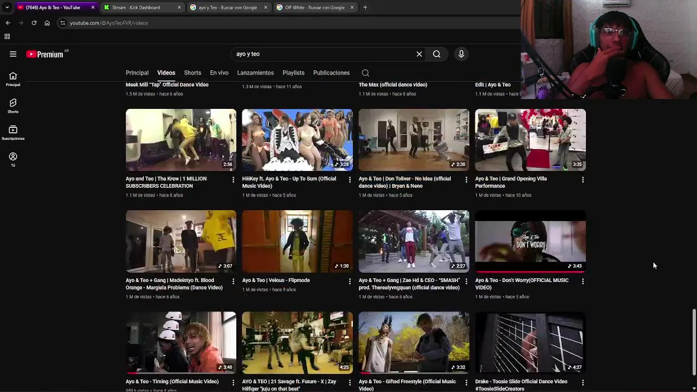Open options for SMASH official dance video
The width and height of the screenshot is (697, 392).
coord(466,281)
